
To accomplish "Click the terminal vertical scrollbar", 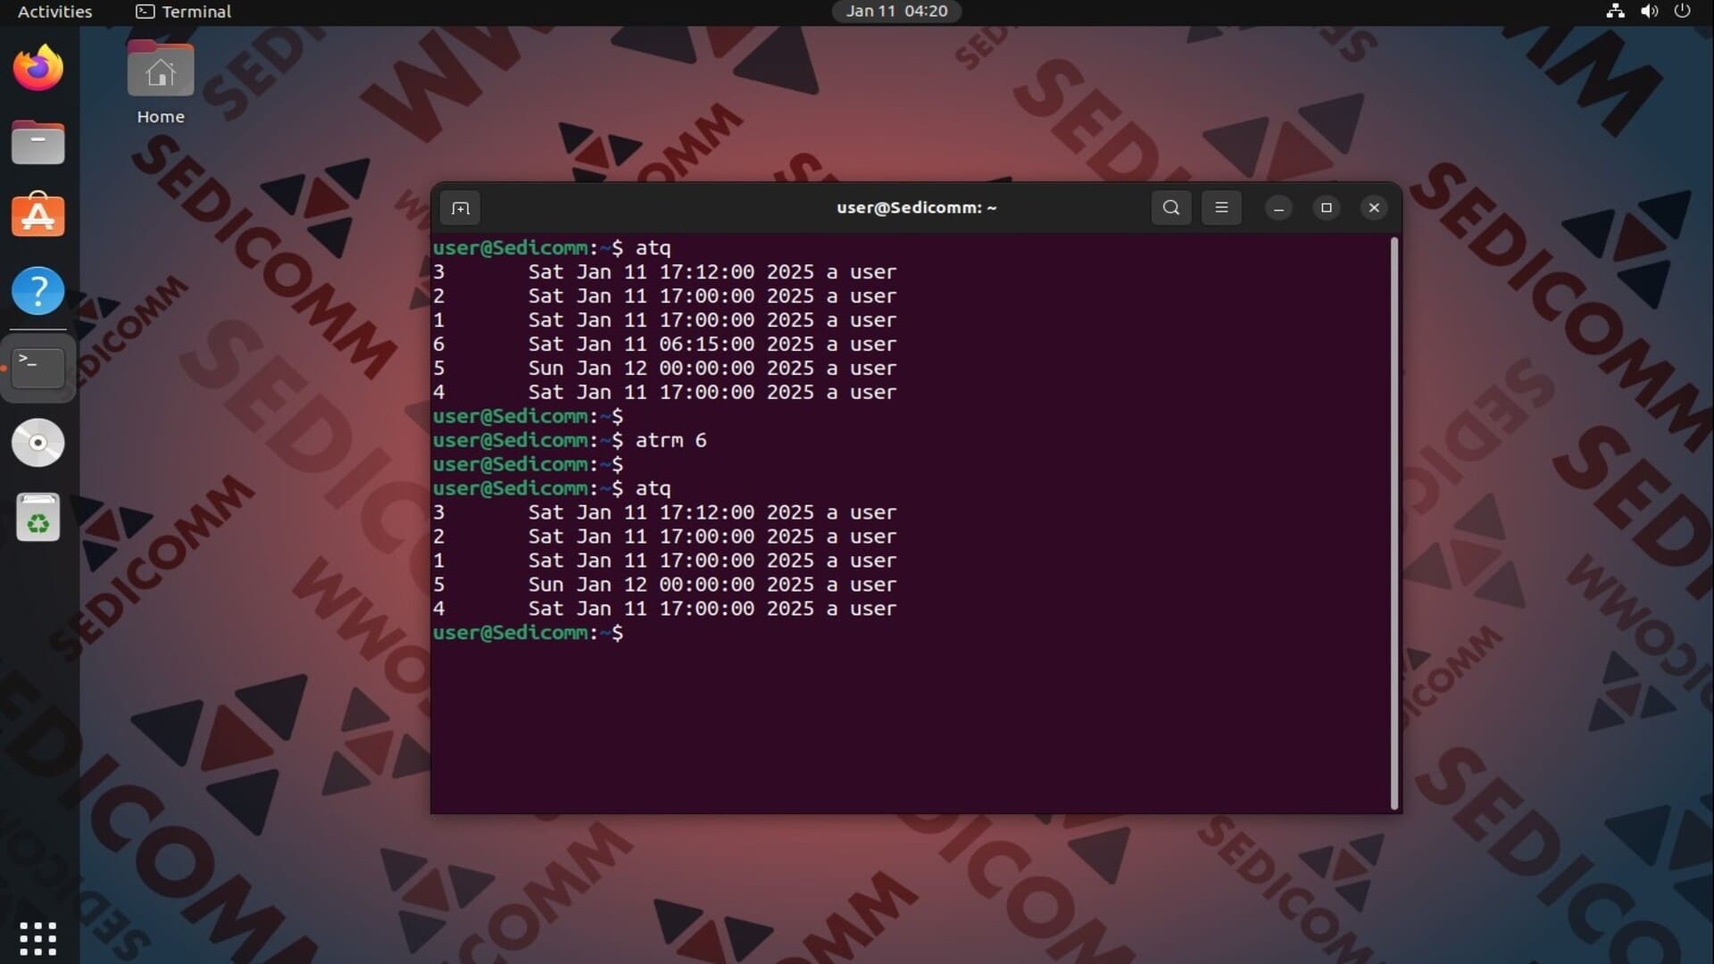I will click(x=1394, y=523).
